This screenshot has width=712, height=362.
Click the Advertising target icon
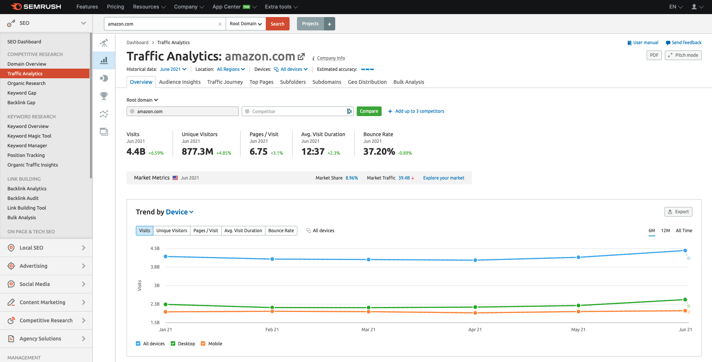[11, 266]
